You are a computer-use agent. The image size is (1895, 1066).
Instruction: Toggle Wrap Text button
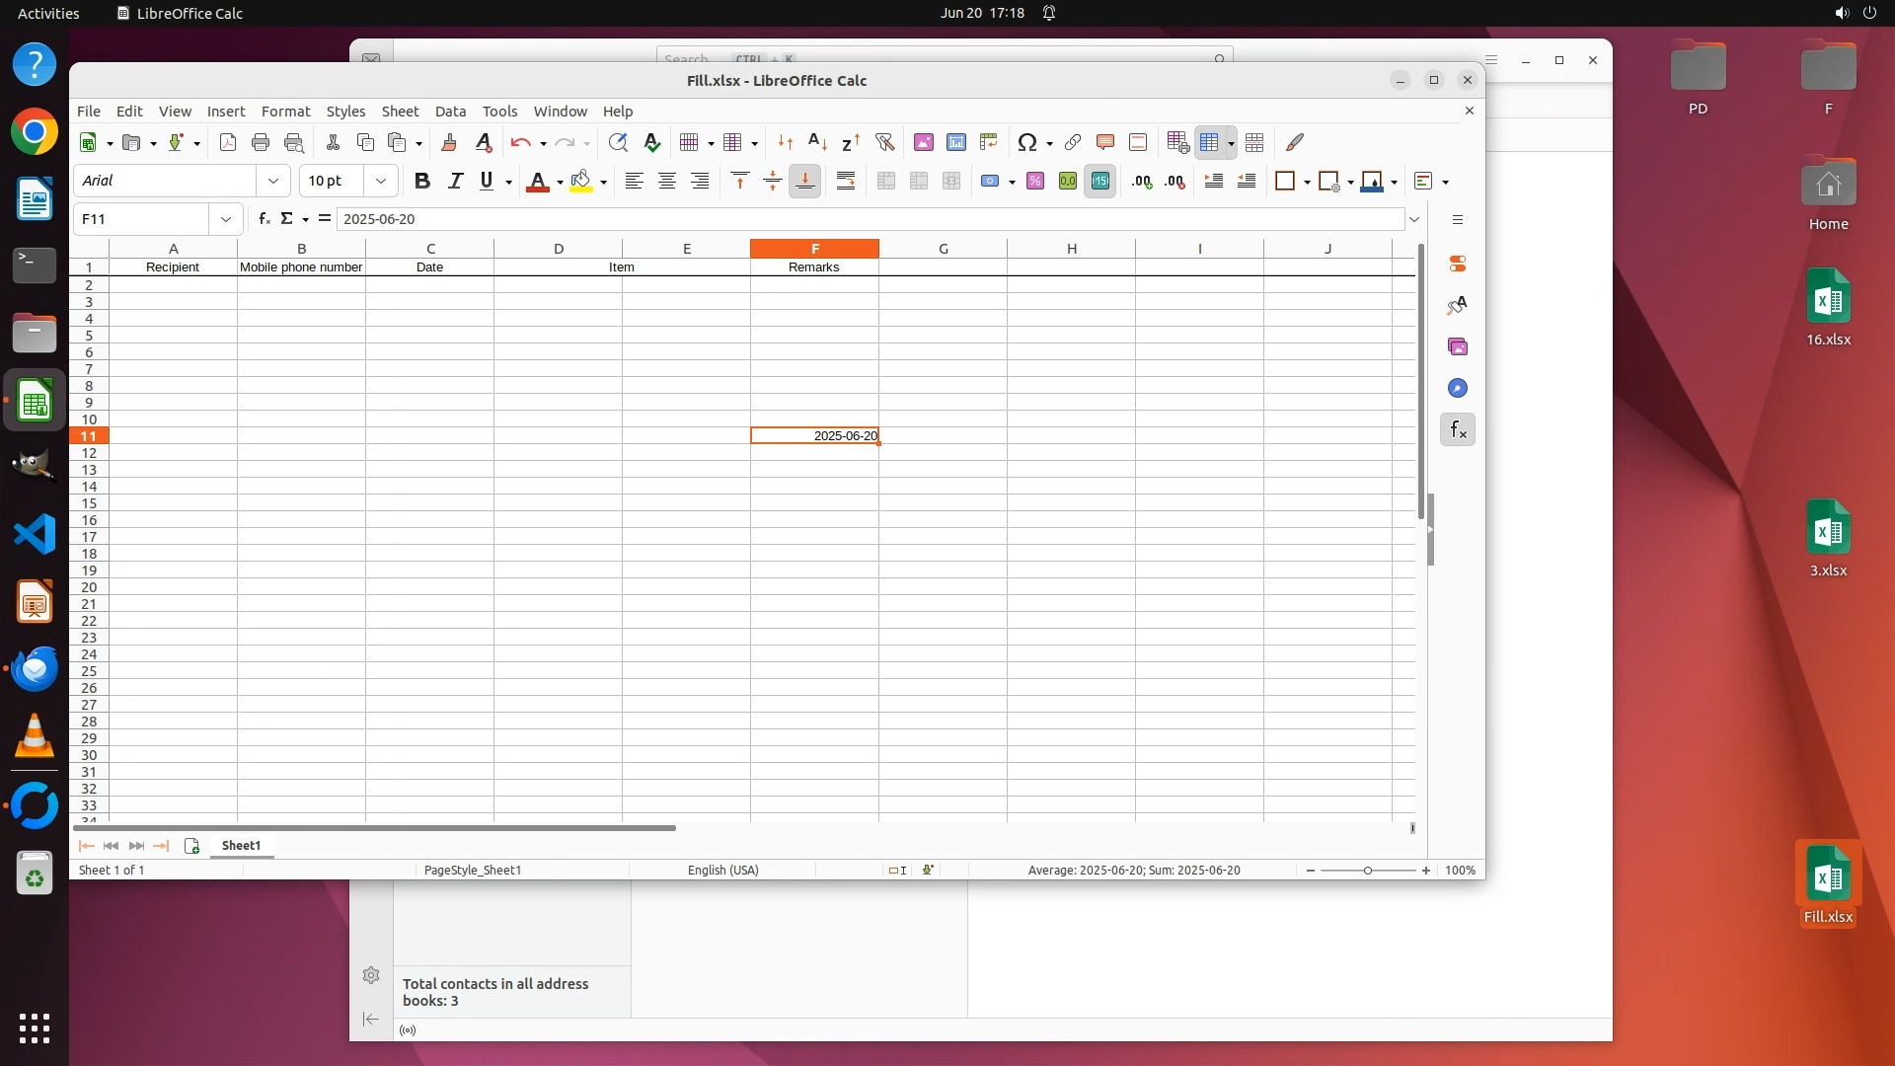(x=846, y=181)
